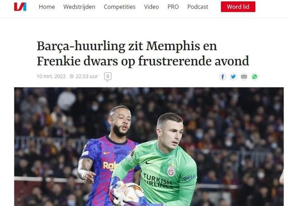The height and width of the screenshot is (206, 288).
Task: Click the red Word lid button
Action: click(238, 7)
